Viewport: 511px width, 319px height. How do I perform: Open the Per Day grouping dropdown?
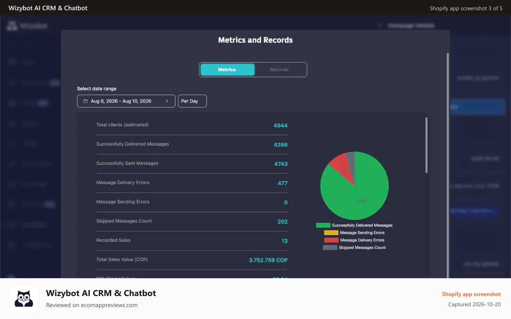(x=192, y=101)
